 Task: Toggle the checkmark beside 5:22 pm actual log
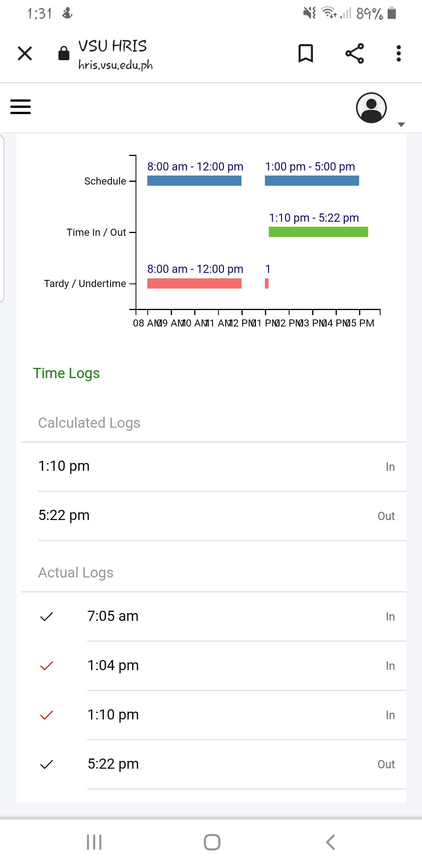pos(46,764)
